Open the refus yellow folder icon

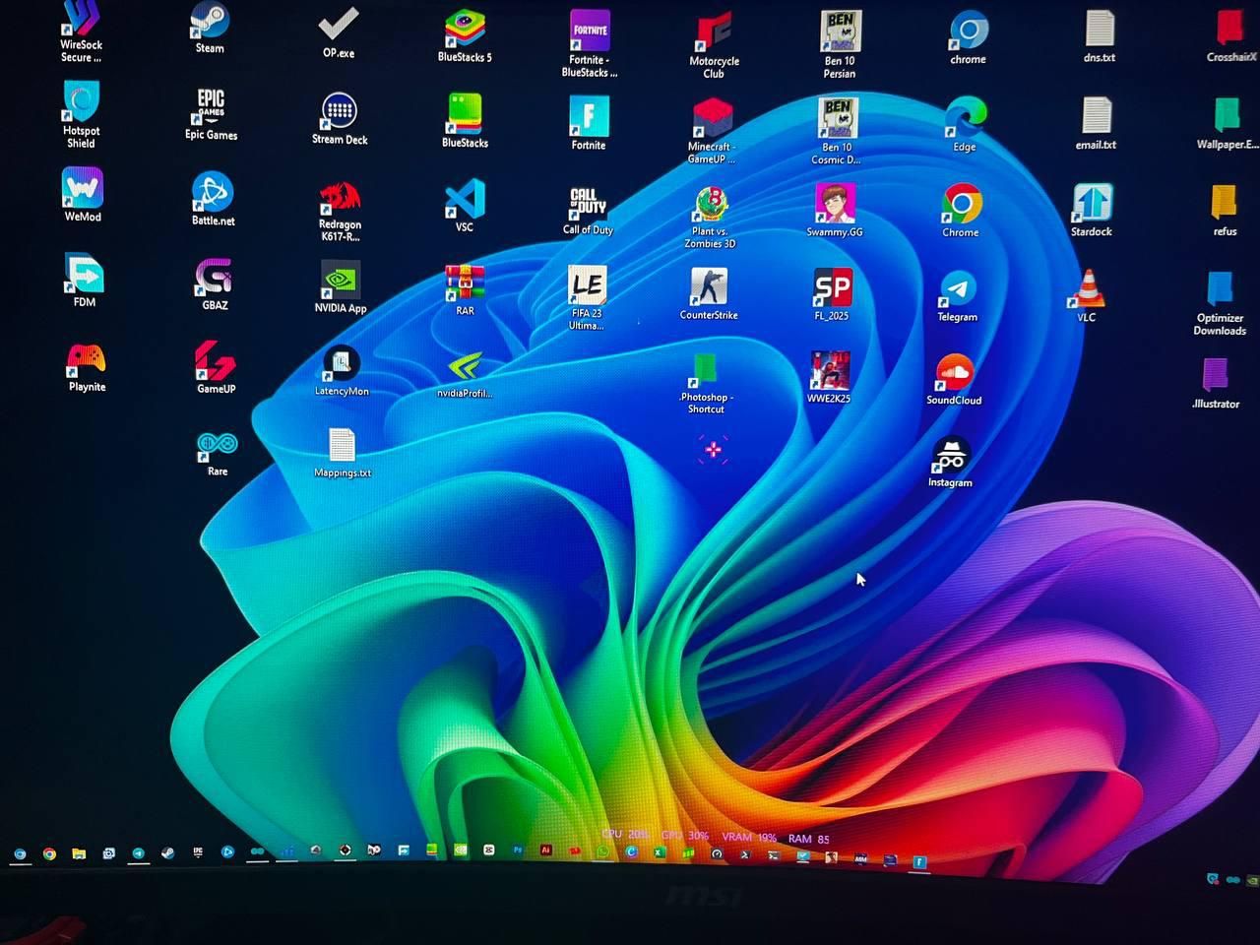pos(1225,211)
